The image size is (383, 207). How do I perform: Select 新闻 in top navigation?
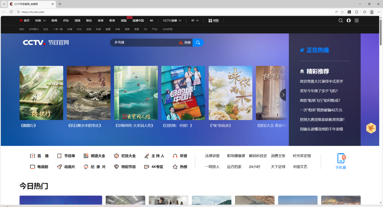tap(54, 21)
